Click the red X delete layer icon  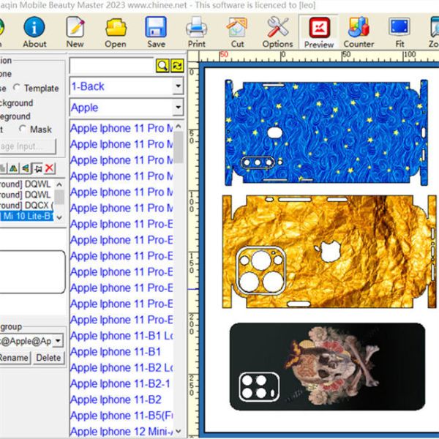pyautogui.click(x=50, y=169)
